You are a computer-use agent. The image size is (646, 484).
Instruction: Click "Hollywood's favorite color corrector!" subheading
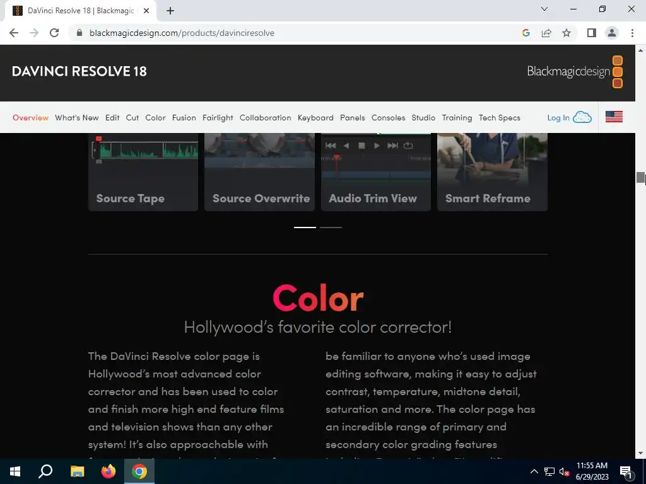pyautogui.click(x=318, y=327)
